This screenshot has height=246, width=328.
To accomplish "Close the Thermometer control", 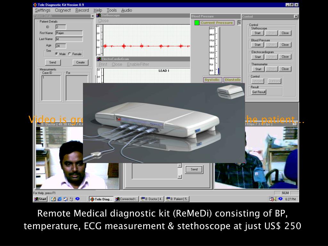I will [285, 69].
